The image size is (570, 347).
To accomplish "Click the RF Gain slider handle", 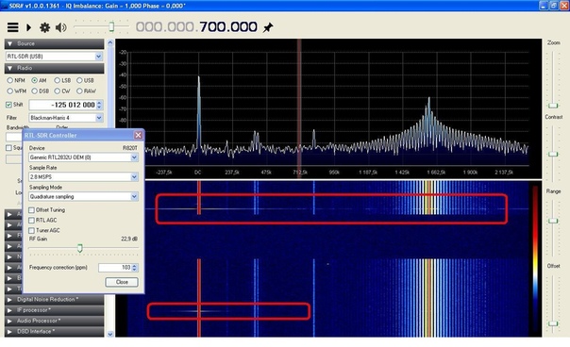I will 80,248.
